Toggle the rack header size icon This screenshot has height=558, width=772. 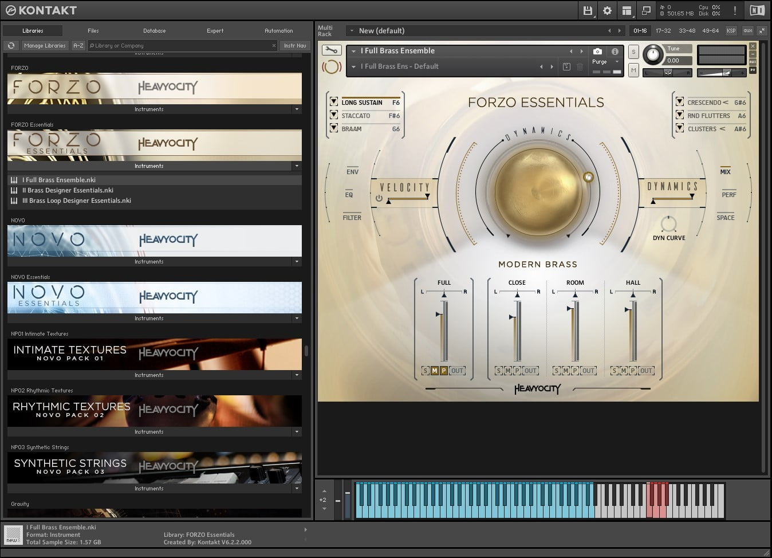[x=762, y=31]
